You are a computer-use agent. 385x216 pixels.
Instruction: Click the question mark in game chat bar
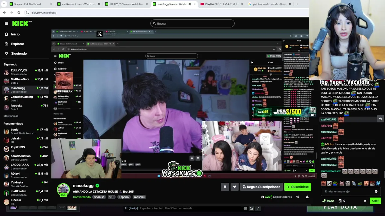click(x=258, y=208)
